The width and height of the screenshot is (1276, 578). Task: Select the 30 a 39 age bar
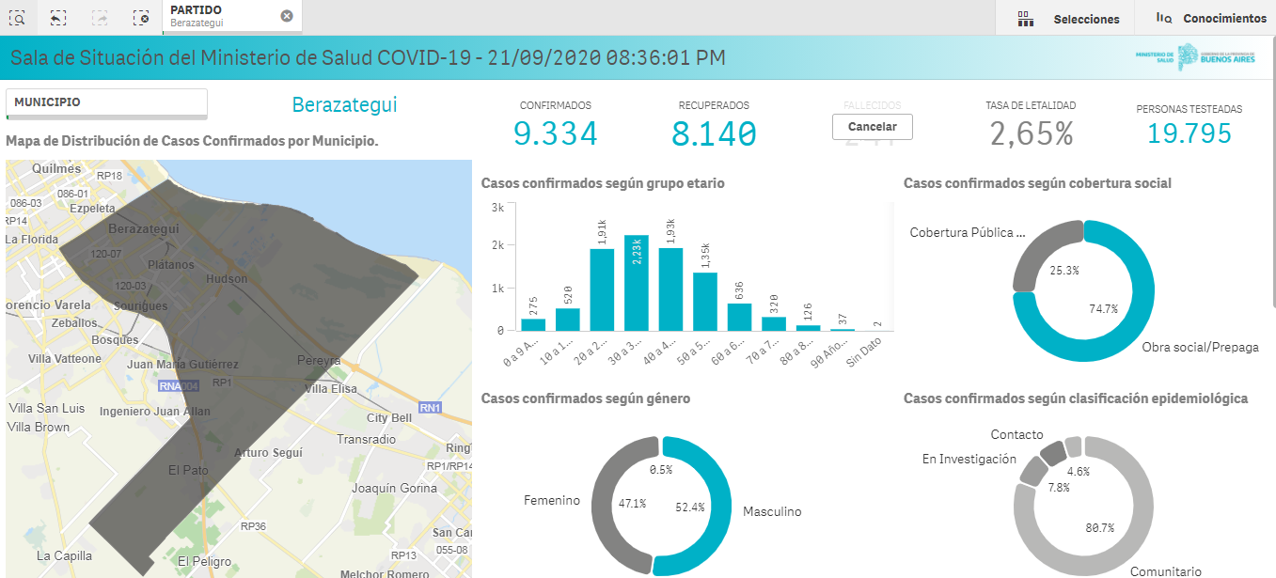click(637, 282)
